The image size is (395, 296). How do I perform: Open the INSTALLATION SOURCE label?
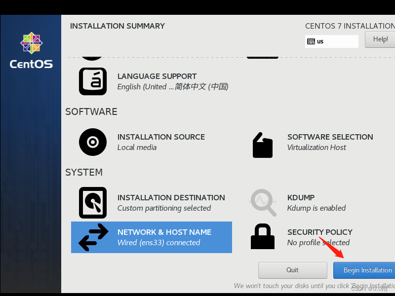coord(161,137)
